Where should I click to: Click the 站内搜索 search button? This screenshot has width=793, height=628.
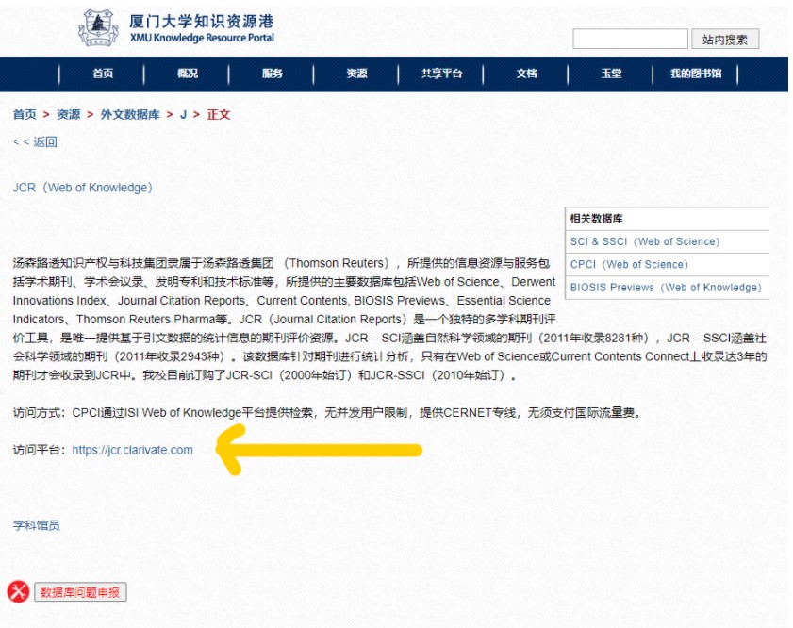pos(725,39)
